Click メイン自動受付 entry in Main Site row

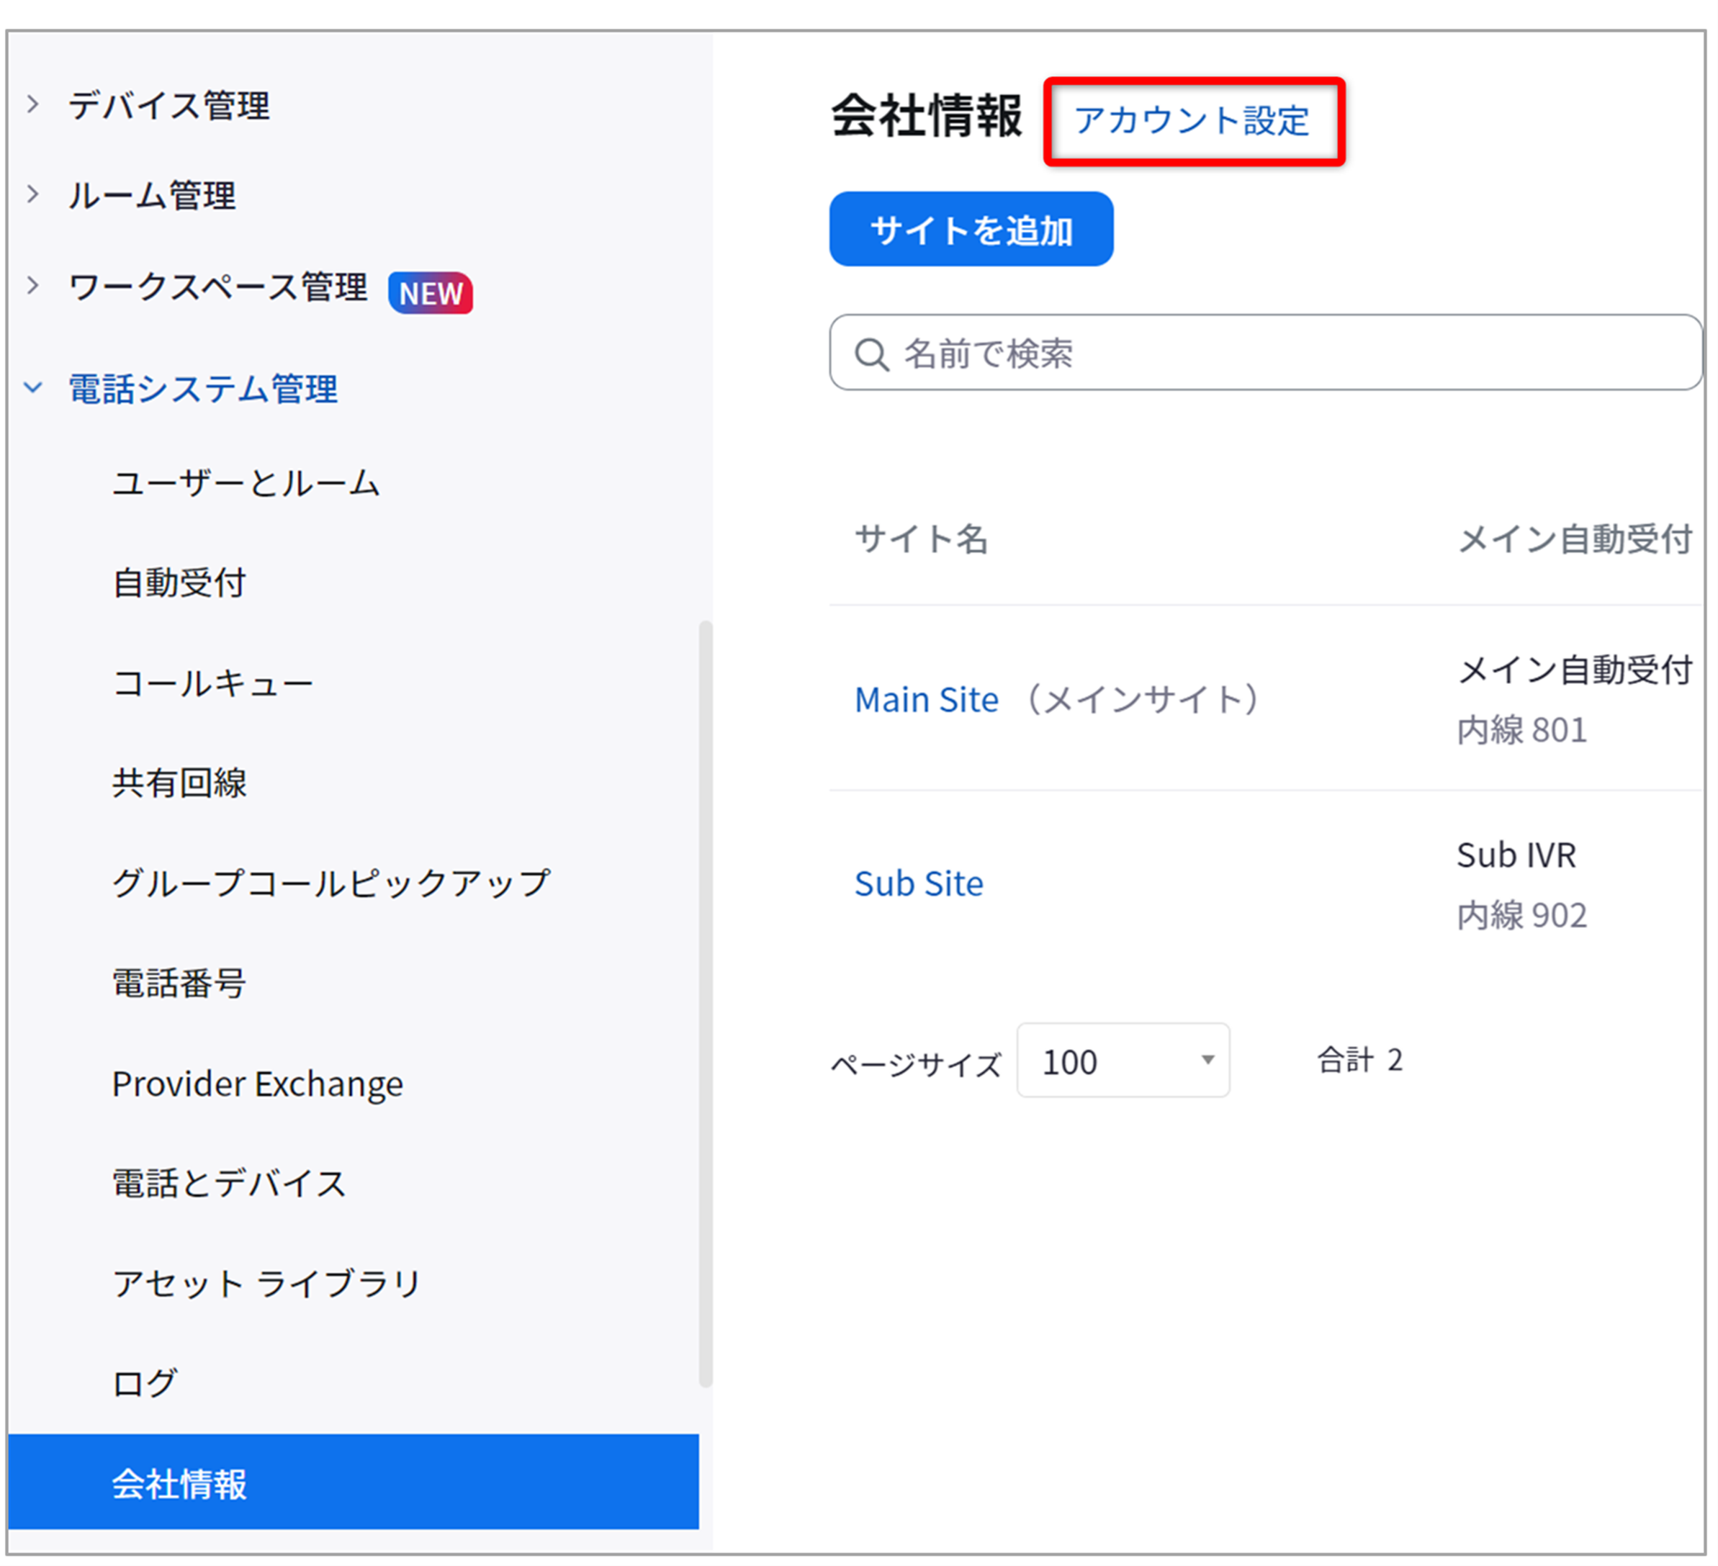pyautogui.click(x=1575, y=670)
